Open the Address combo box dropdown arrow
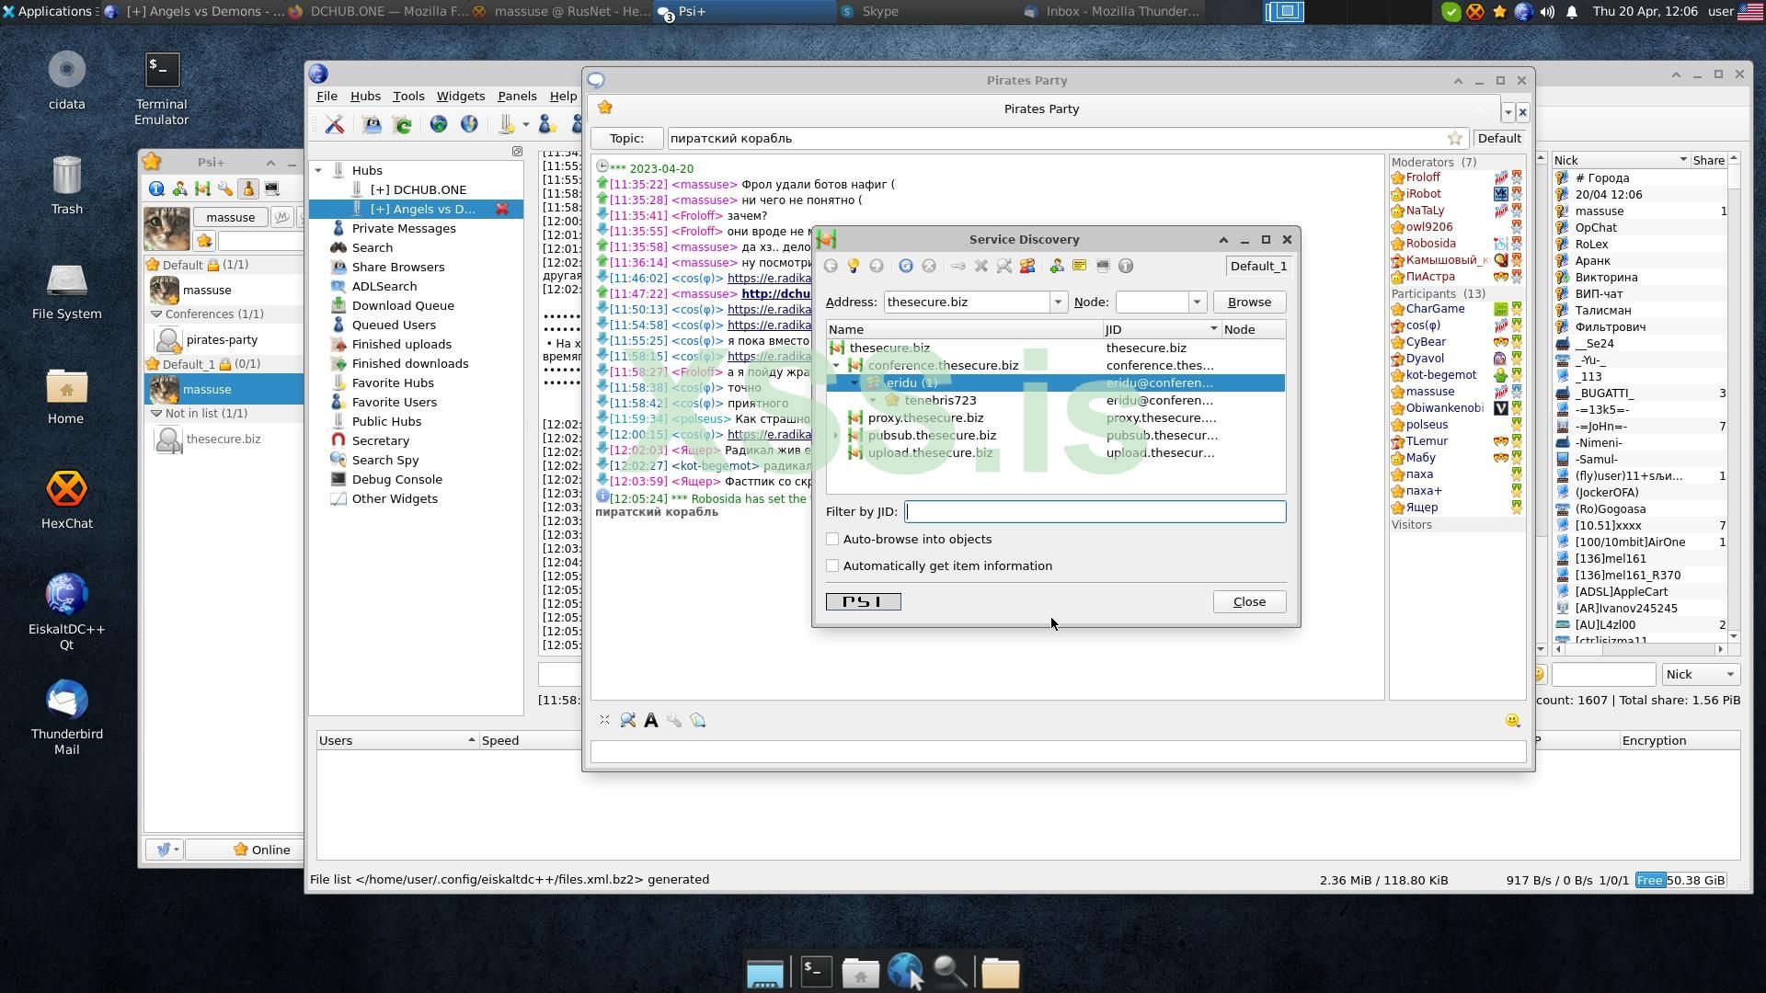 point(1058,302)
